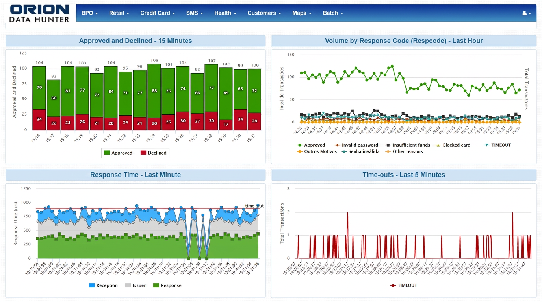Screen dimensions: 542x302
Task: Toggle the Response series legend entry
Action: [x=167, y=285]
